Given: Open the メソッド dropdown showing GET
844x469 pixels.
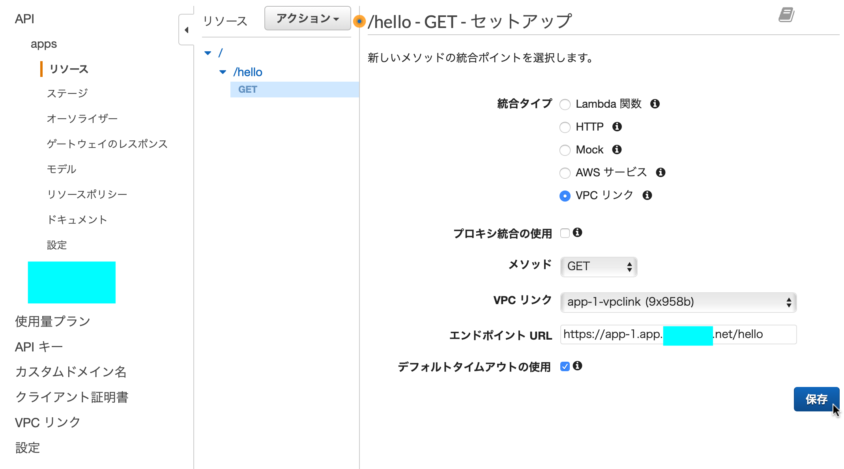Looking at the screenshot, I should (x=598, y=267).
